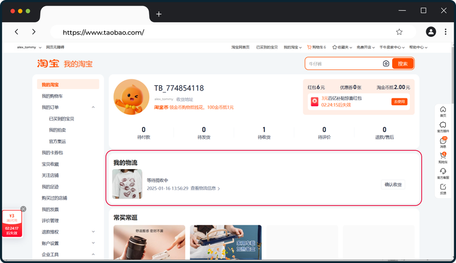Viewport: 456px width, 263px height.
Task: Expand 免费开店 dropdown in top bar
Action: point(365,47)
